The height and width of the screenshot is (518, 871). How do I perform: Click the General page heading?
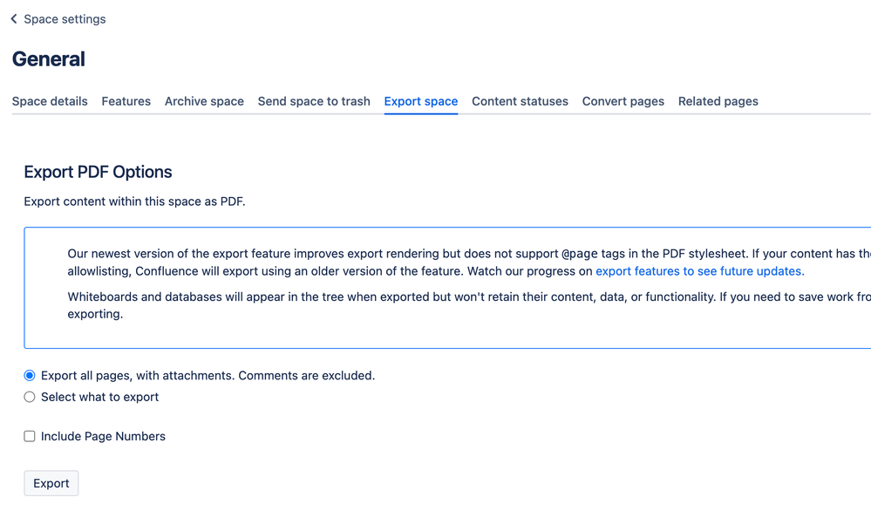click(x=48, y=59)
